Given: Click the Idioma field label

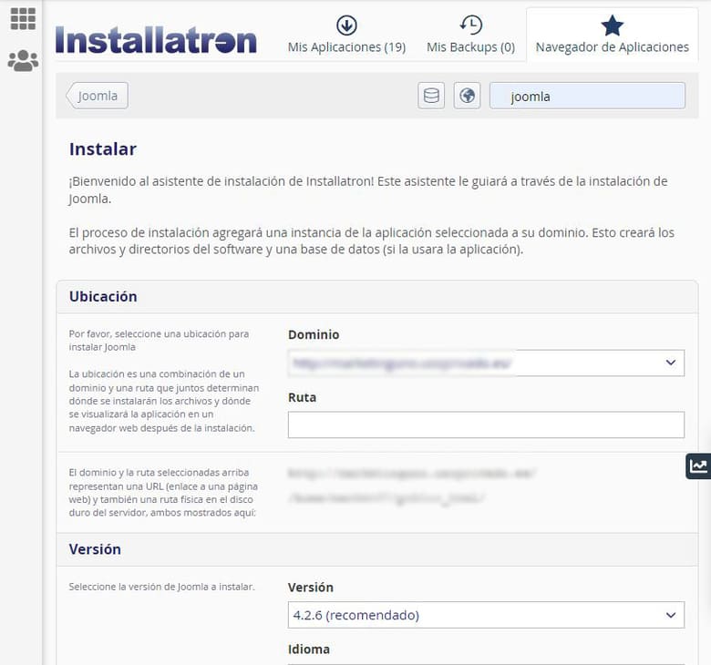Looking at the screenshot, I should point(309,650).
